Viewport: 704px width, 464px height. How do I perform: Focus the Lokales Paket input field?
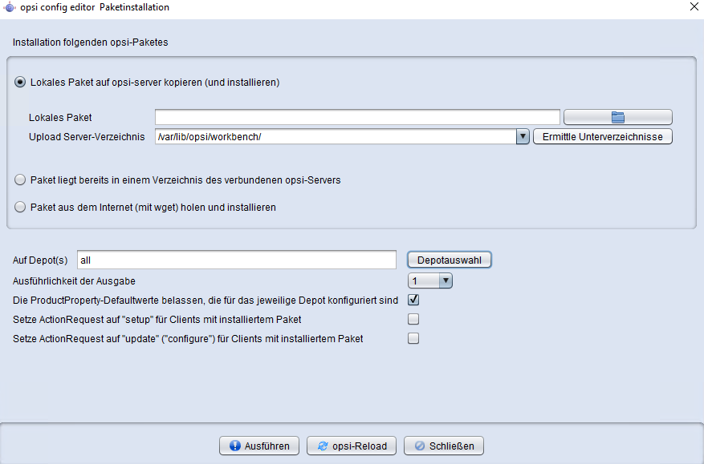pyautogui.click(x=357, y=118)
